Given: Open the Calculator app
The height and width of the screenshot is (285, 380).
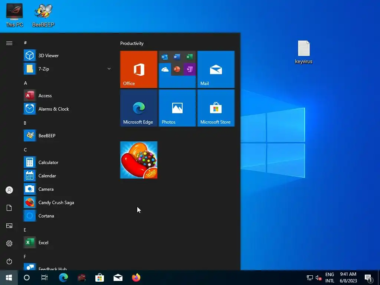Looking at the screenshot, I should pyautogui.click(x=68, y=163).
